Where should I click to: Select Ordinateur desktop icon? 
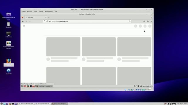9,34
